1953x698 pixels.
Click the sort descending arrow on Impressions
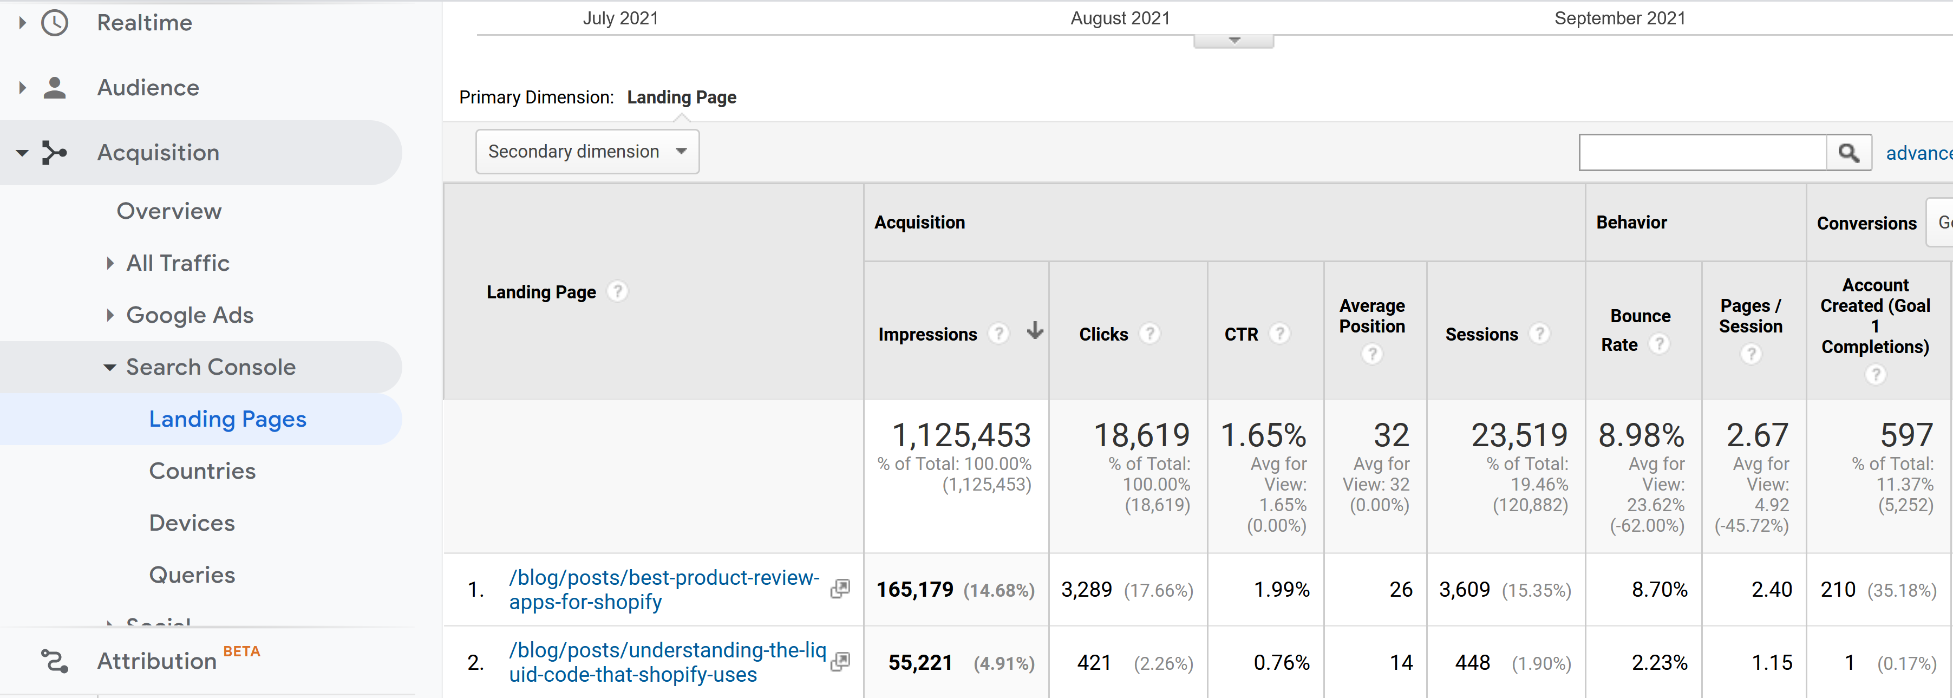[x=1035, y=330]
